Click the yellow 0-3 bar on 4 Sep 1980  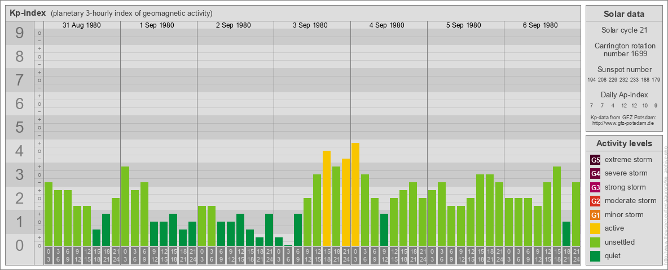[355, 195]
